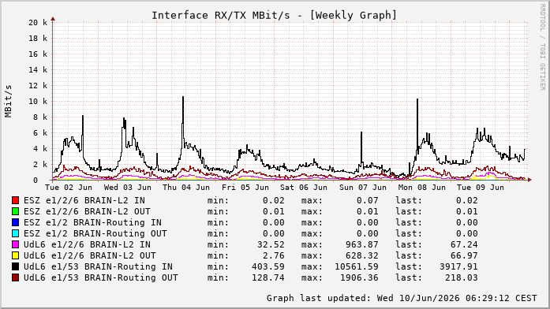The width and height of the screenshot is (550, 309).
Task: Click legend label ESZ e1/2/6 BRAIN-L2 IN
Action: pyautogui.click(x=84, y=200)
